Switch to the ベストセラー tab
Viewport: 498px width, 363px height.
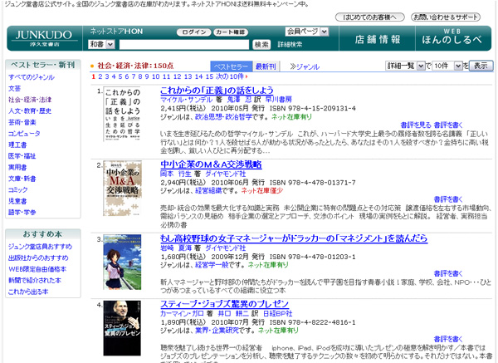(231, 66)
